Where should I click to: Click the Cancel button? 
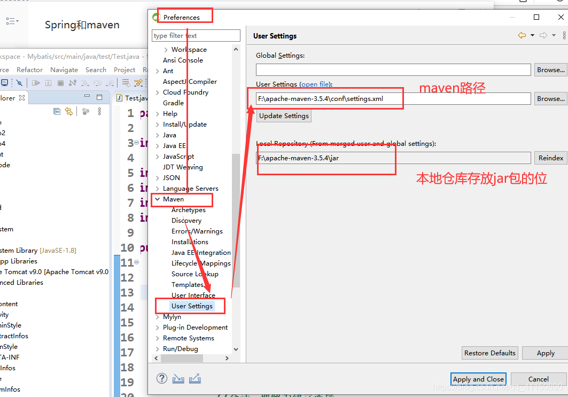coord(538,379)
